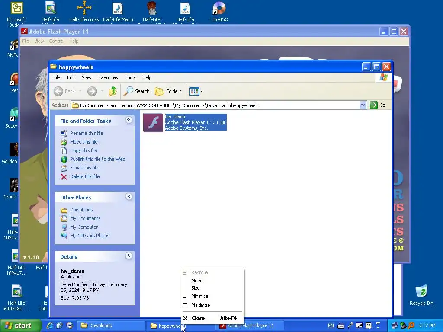Open View menu in Adobe Flash Player window
443x332 pixels.
tap(39, 41)
